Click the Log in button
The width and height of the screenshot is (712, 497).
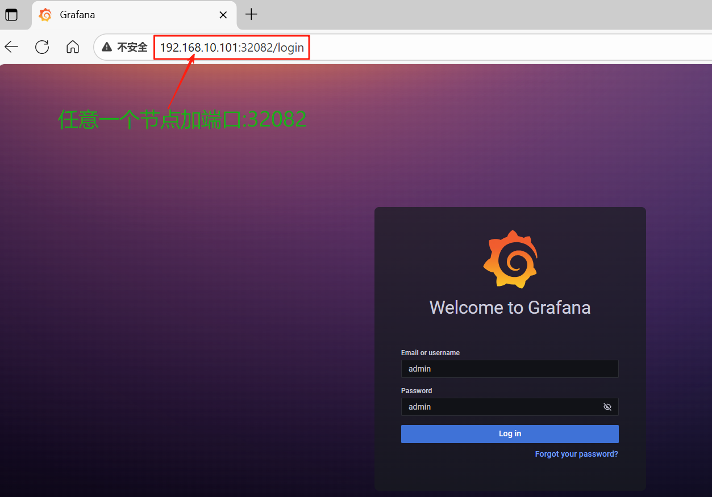point(510,434)
